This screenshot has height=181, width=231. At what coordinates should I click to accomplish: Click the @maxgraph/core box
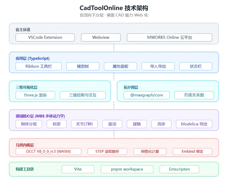(147, 95)
